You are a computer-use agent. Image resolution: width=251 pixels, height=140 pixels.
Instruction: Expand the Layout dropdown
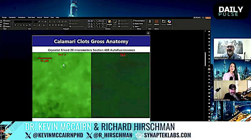8,21
